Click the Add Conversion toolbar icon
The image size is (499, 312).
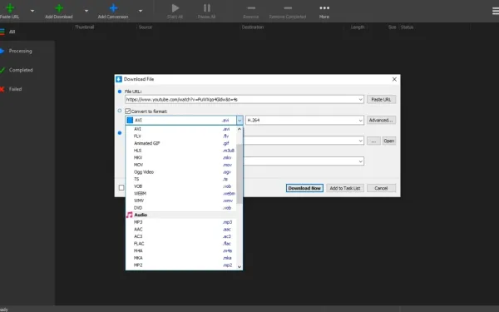tap(113, 8)
